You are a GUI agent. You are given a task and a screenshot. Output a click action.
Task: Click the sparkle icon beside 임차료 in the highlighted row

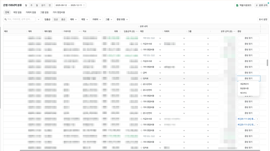point(141,78)
